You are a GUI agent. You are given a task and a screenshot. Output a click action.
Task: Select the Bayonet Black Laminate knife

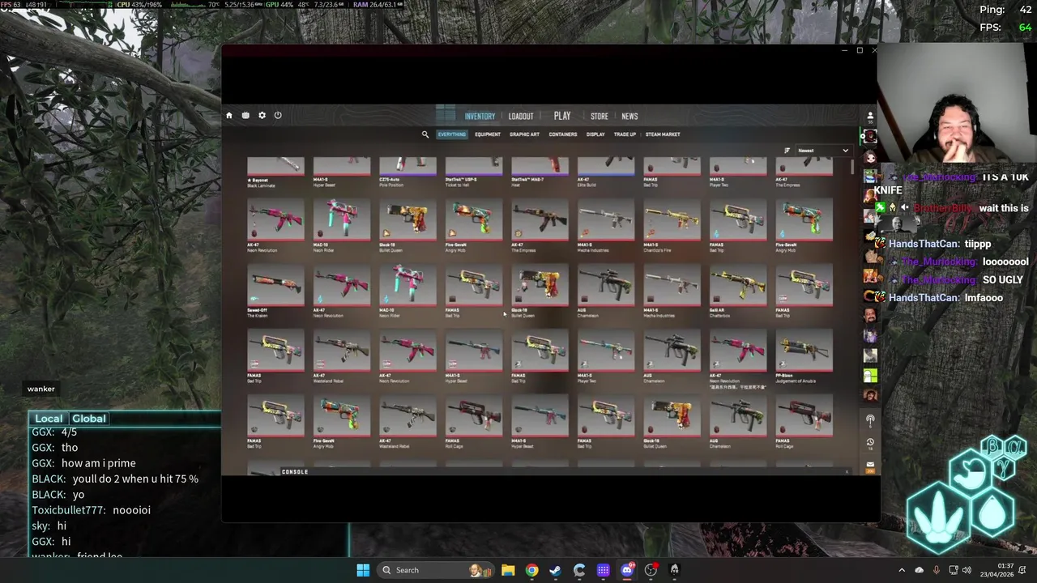[276, 173]
